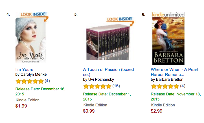
Task: Open the (16) reviews link for the boxed set
Action: [116, 86]
